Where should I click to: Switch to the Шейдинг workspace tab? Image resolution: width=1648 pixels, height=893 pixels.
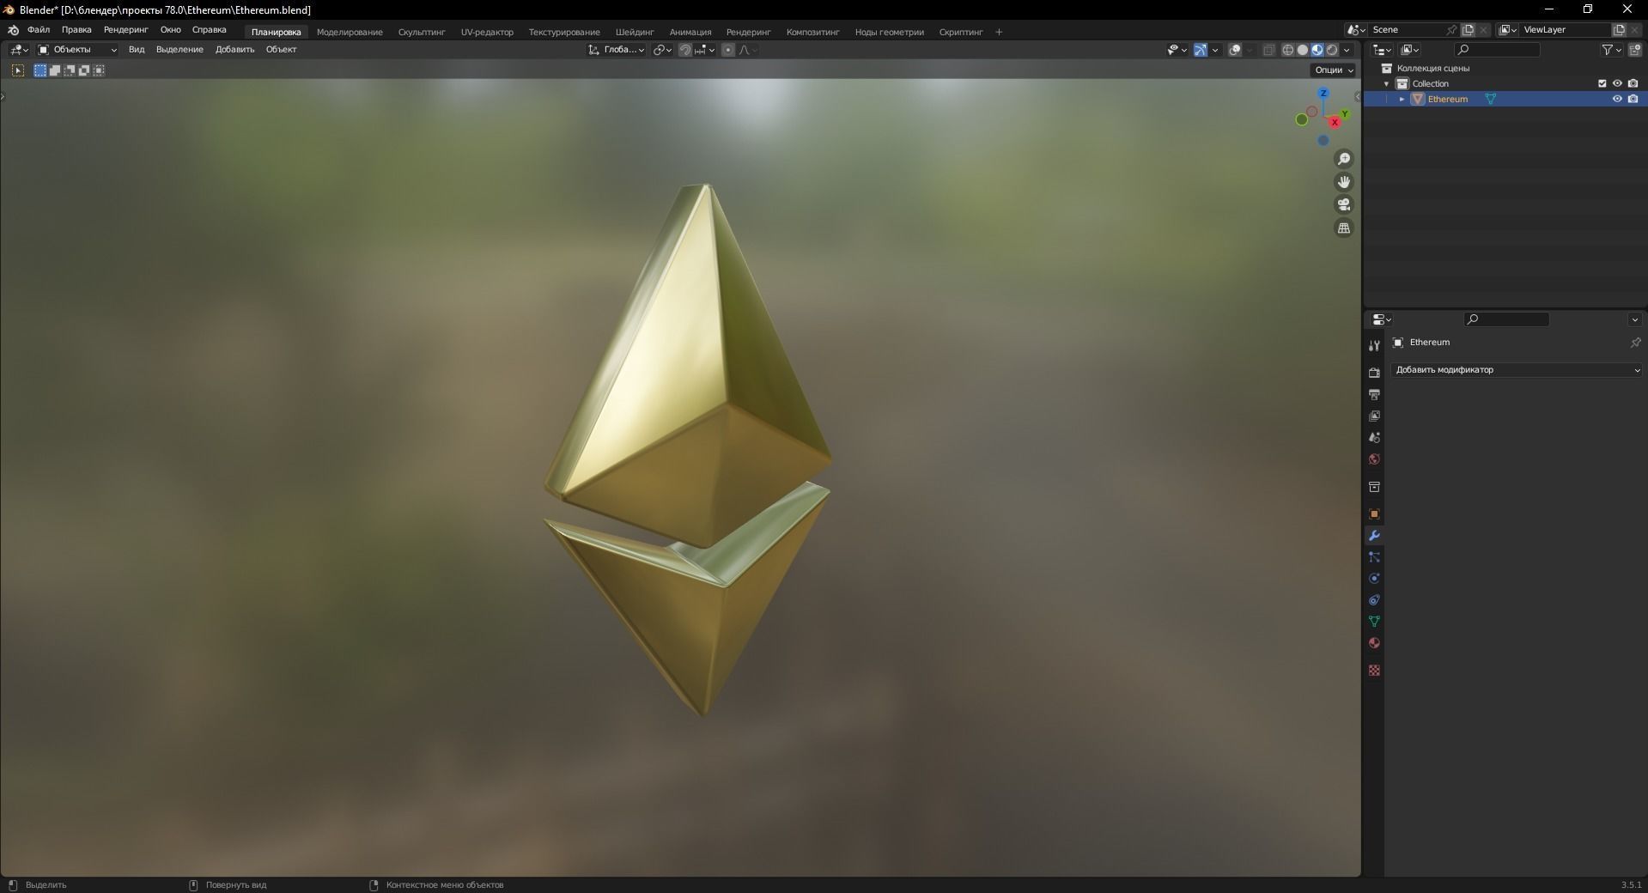click(x=635, y=33)
